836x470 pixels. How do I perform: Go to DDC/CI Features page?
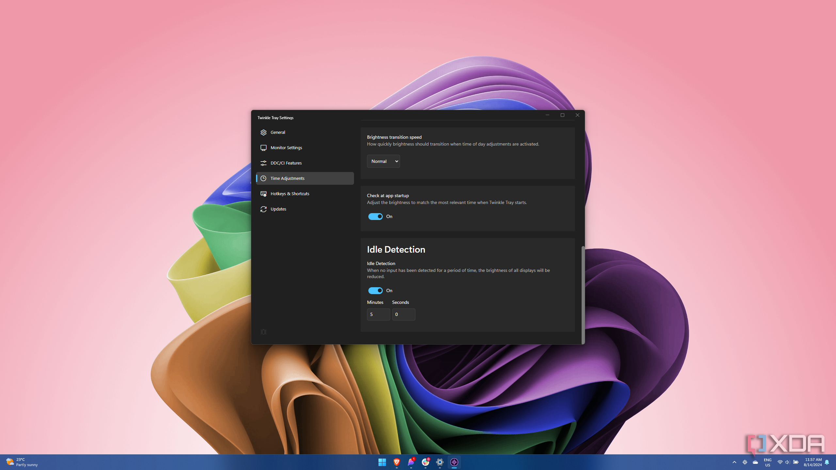click(x=305, y=163)
